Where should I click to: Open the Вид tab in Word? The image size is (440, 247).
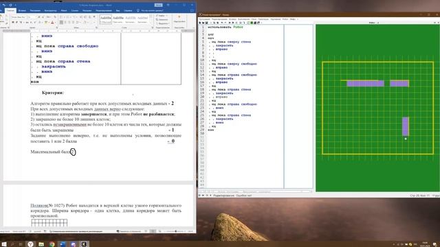pos(118,11)
